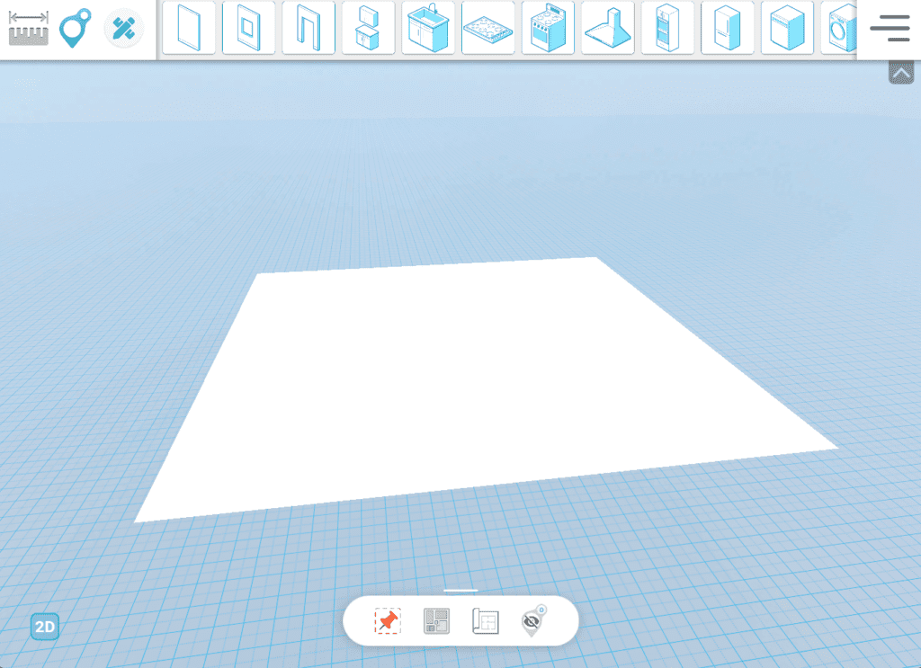Toggle hidden items visibility pin

pos(533,621)
